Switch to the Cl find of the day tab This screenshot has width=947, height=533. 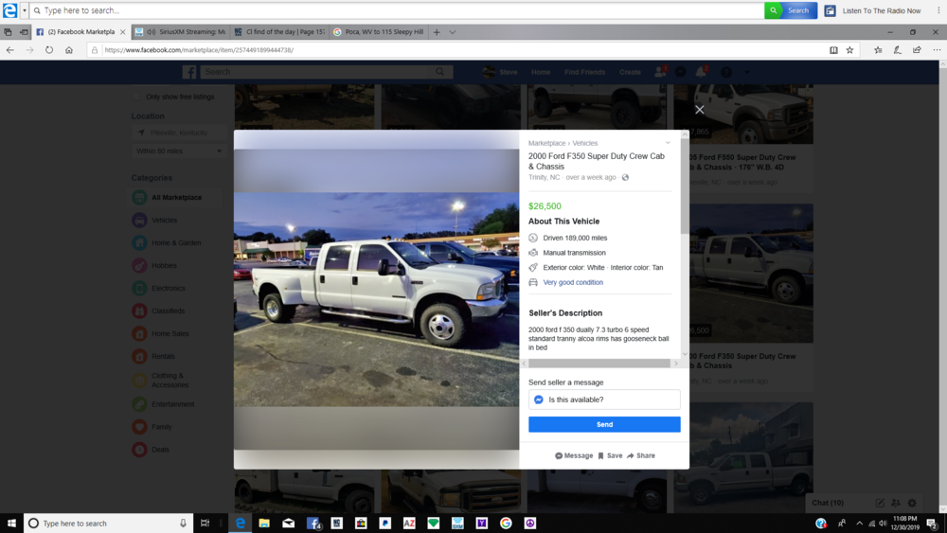point(279,32)
